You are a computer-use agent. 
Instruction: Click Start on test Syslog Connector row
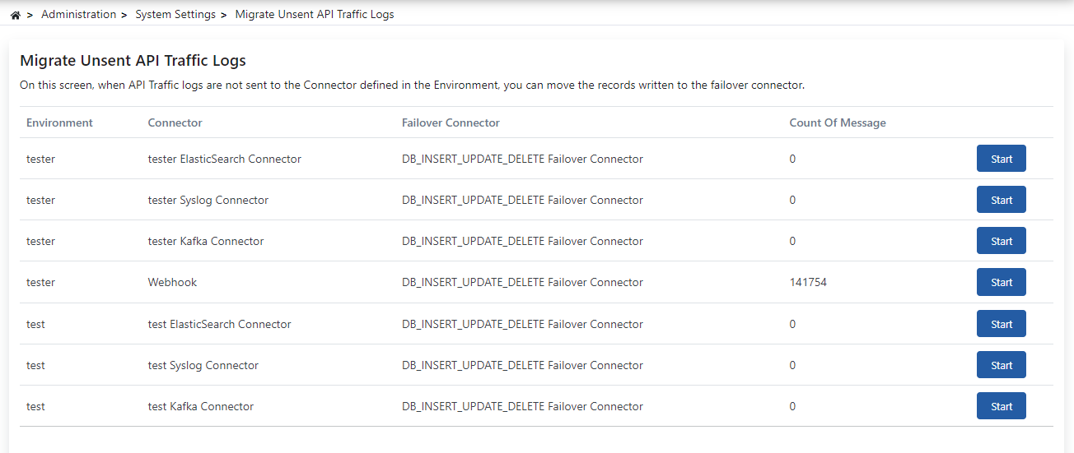(1001, 365)
